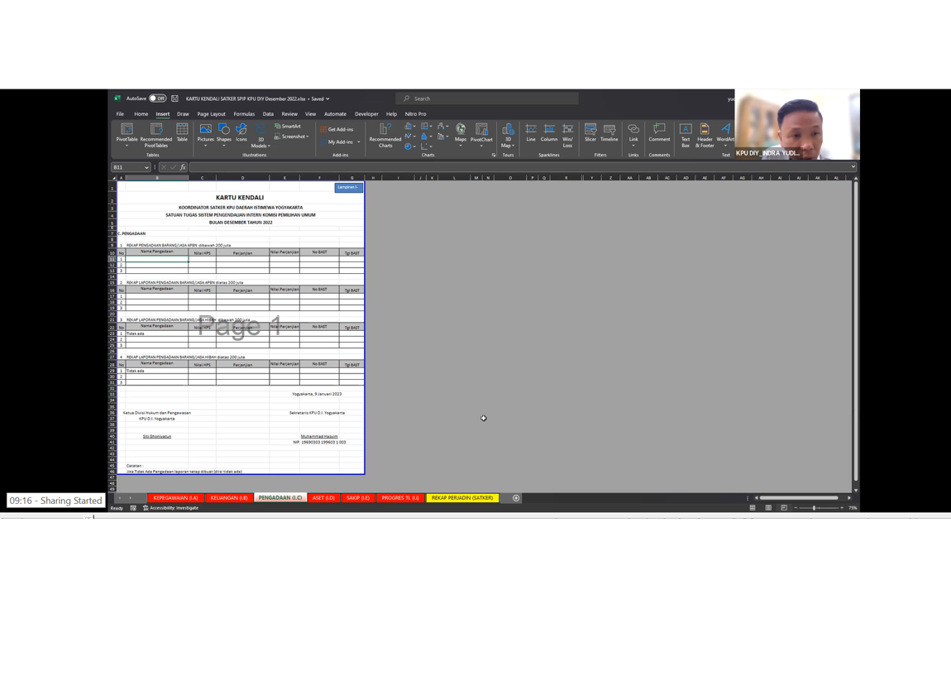Insert a new Comment

tap(659, 133)
